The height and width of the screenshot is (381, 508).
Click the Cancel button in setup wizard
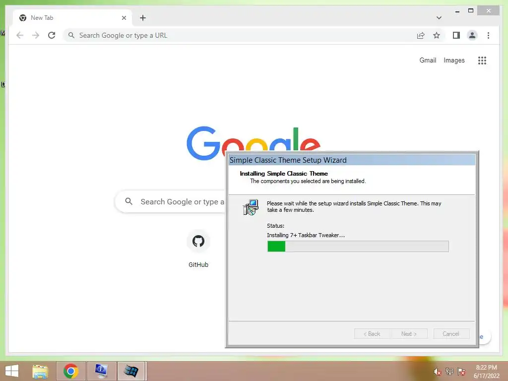(x=451, y=334)
